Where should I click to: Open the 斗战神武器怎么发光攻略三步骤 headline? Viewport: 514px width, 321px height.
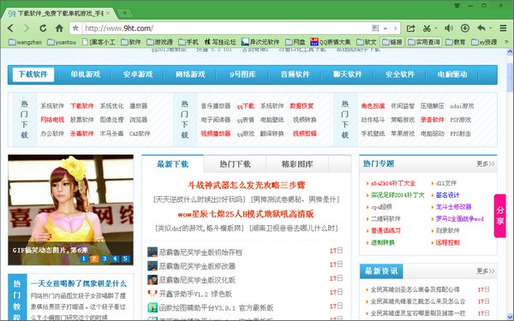coord(247,185)
